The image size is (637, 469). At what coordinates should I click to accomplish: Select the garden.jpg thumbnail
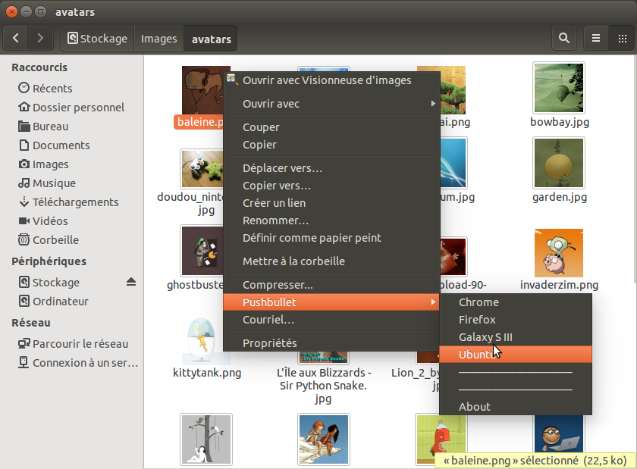559,163
